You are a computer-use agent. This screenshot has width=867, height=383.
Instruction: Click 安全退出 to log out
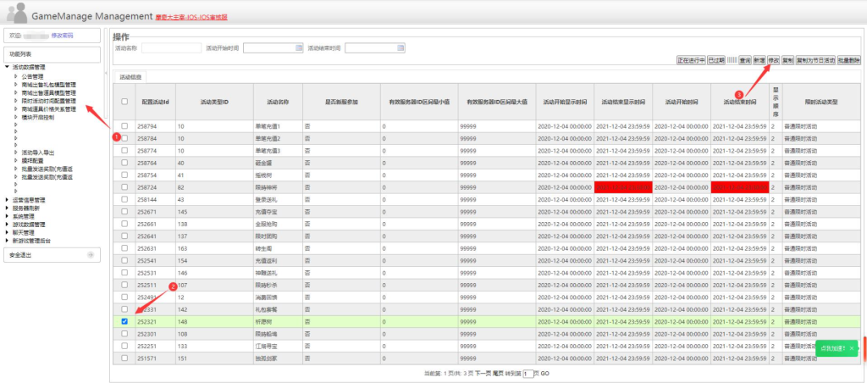pos(20,255)
